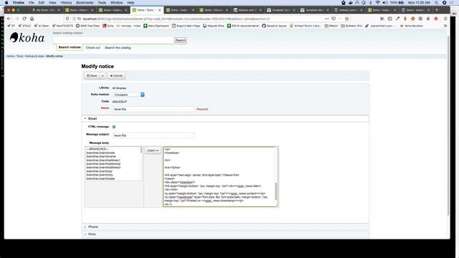The image size is (459, 258).
Task: Toggle the Firefox sidebar icon
Action: point(390,19)
